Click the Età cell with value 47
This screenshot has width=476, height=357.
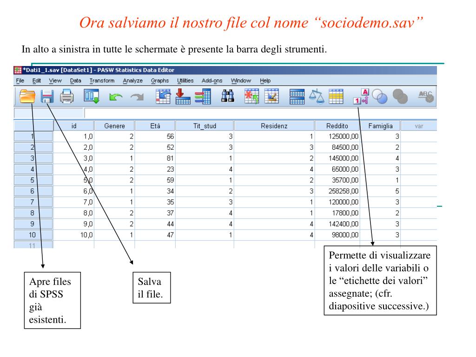coord(155,235)
